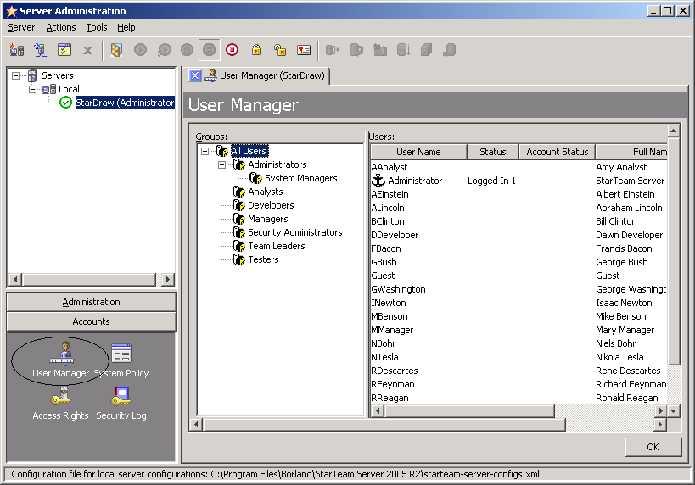The height and width of the screenshot is (485, 695).
Task: Select the Security Administrators group
Action: [x=294, y=232]
